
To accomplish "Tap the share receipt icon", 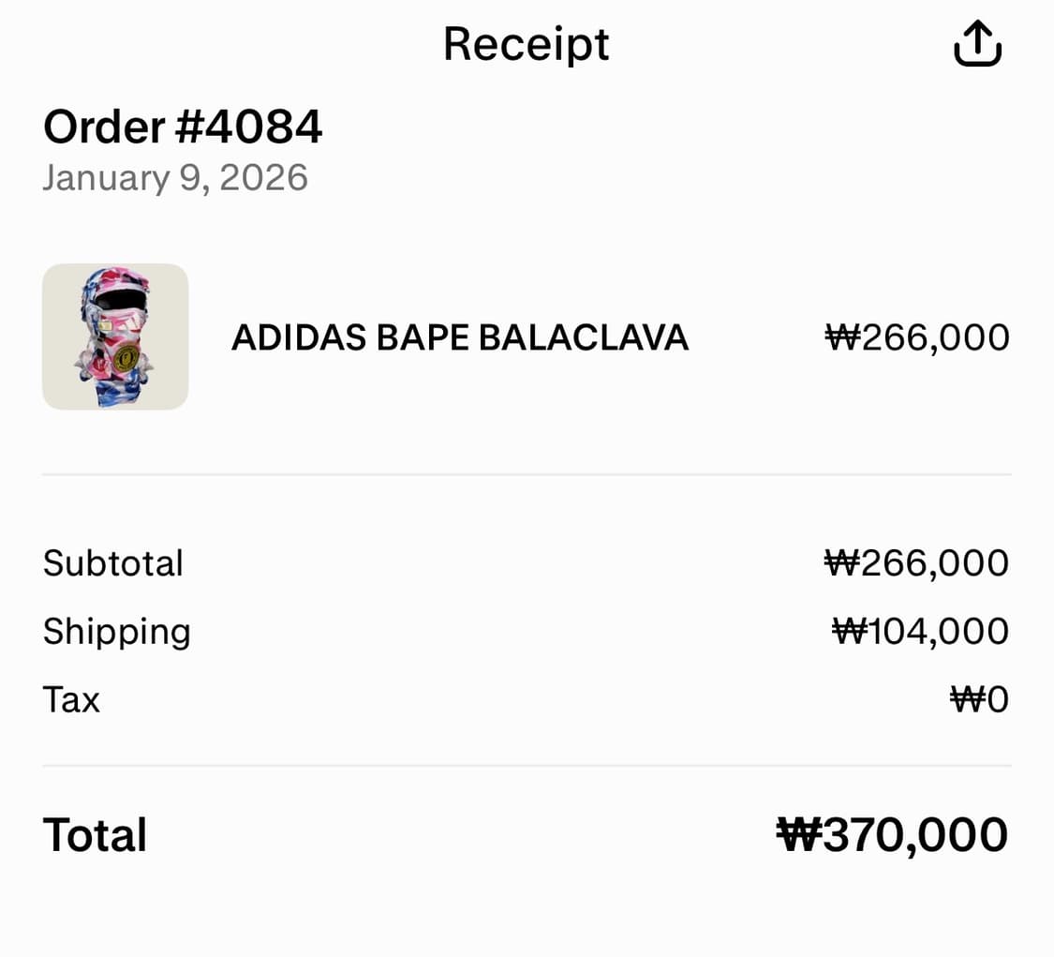I will coord(977,44).
